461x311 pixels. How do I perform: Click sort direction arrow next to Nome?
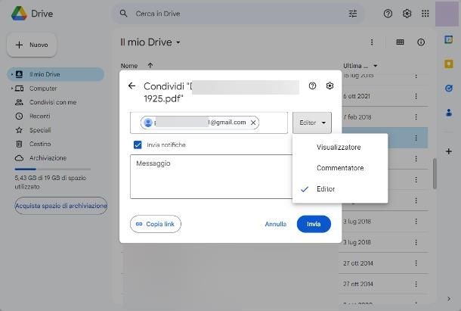[150, 65]
